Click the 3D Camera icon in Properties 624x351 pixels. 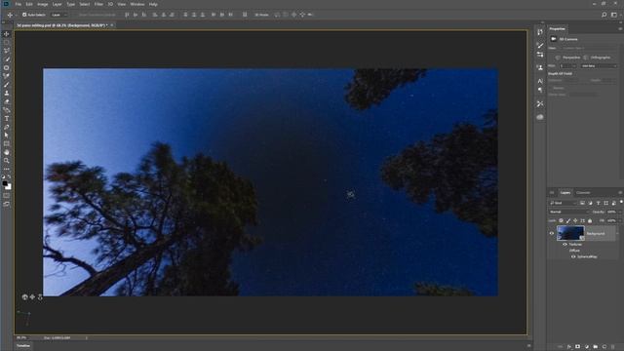coord(554,39)
